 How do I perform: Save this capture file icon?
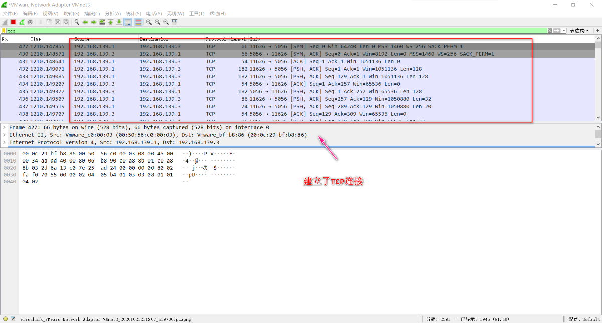pyautogui.click(x=49, y=22)
